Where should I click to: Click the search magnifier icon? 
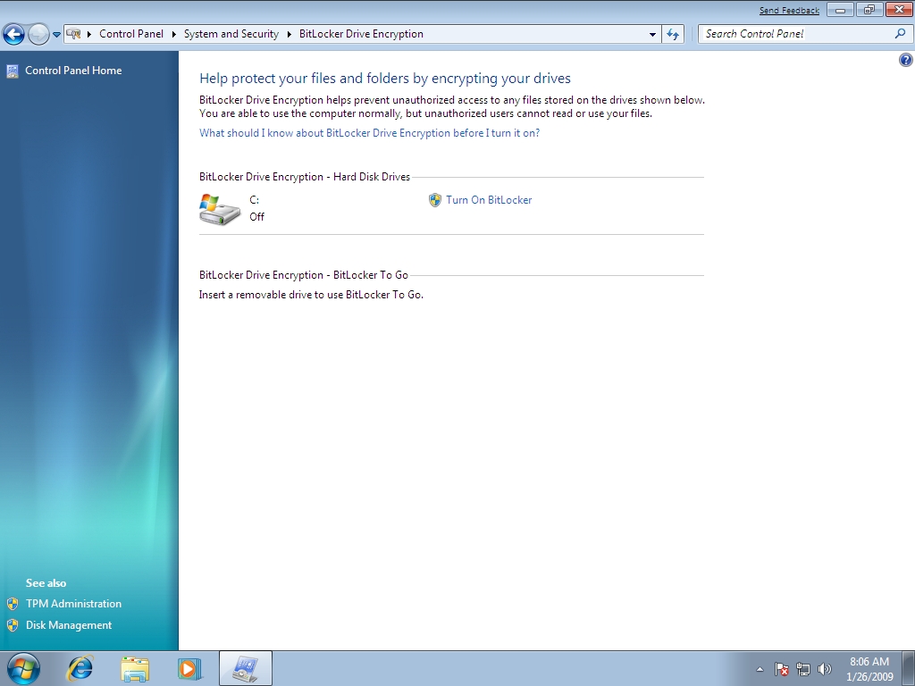click(x=901, y=34)
